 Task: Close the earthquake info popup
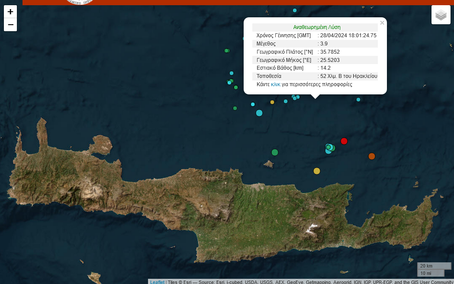point(382,23)
